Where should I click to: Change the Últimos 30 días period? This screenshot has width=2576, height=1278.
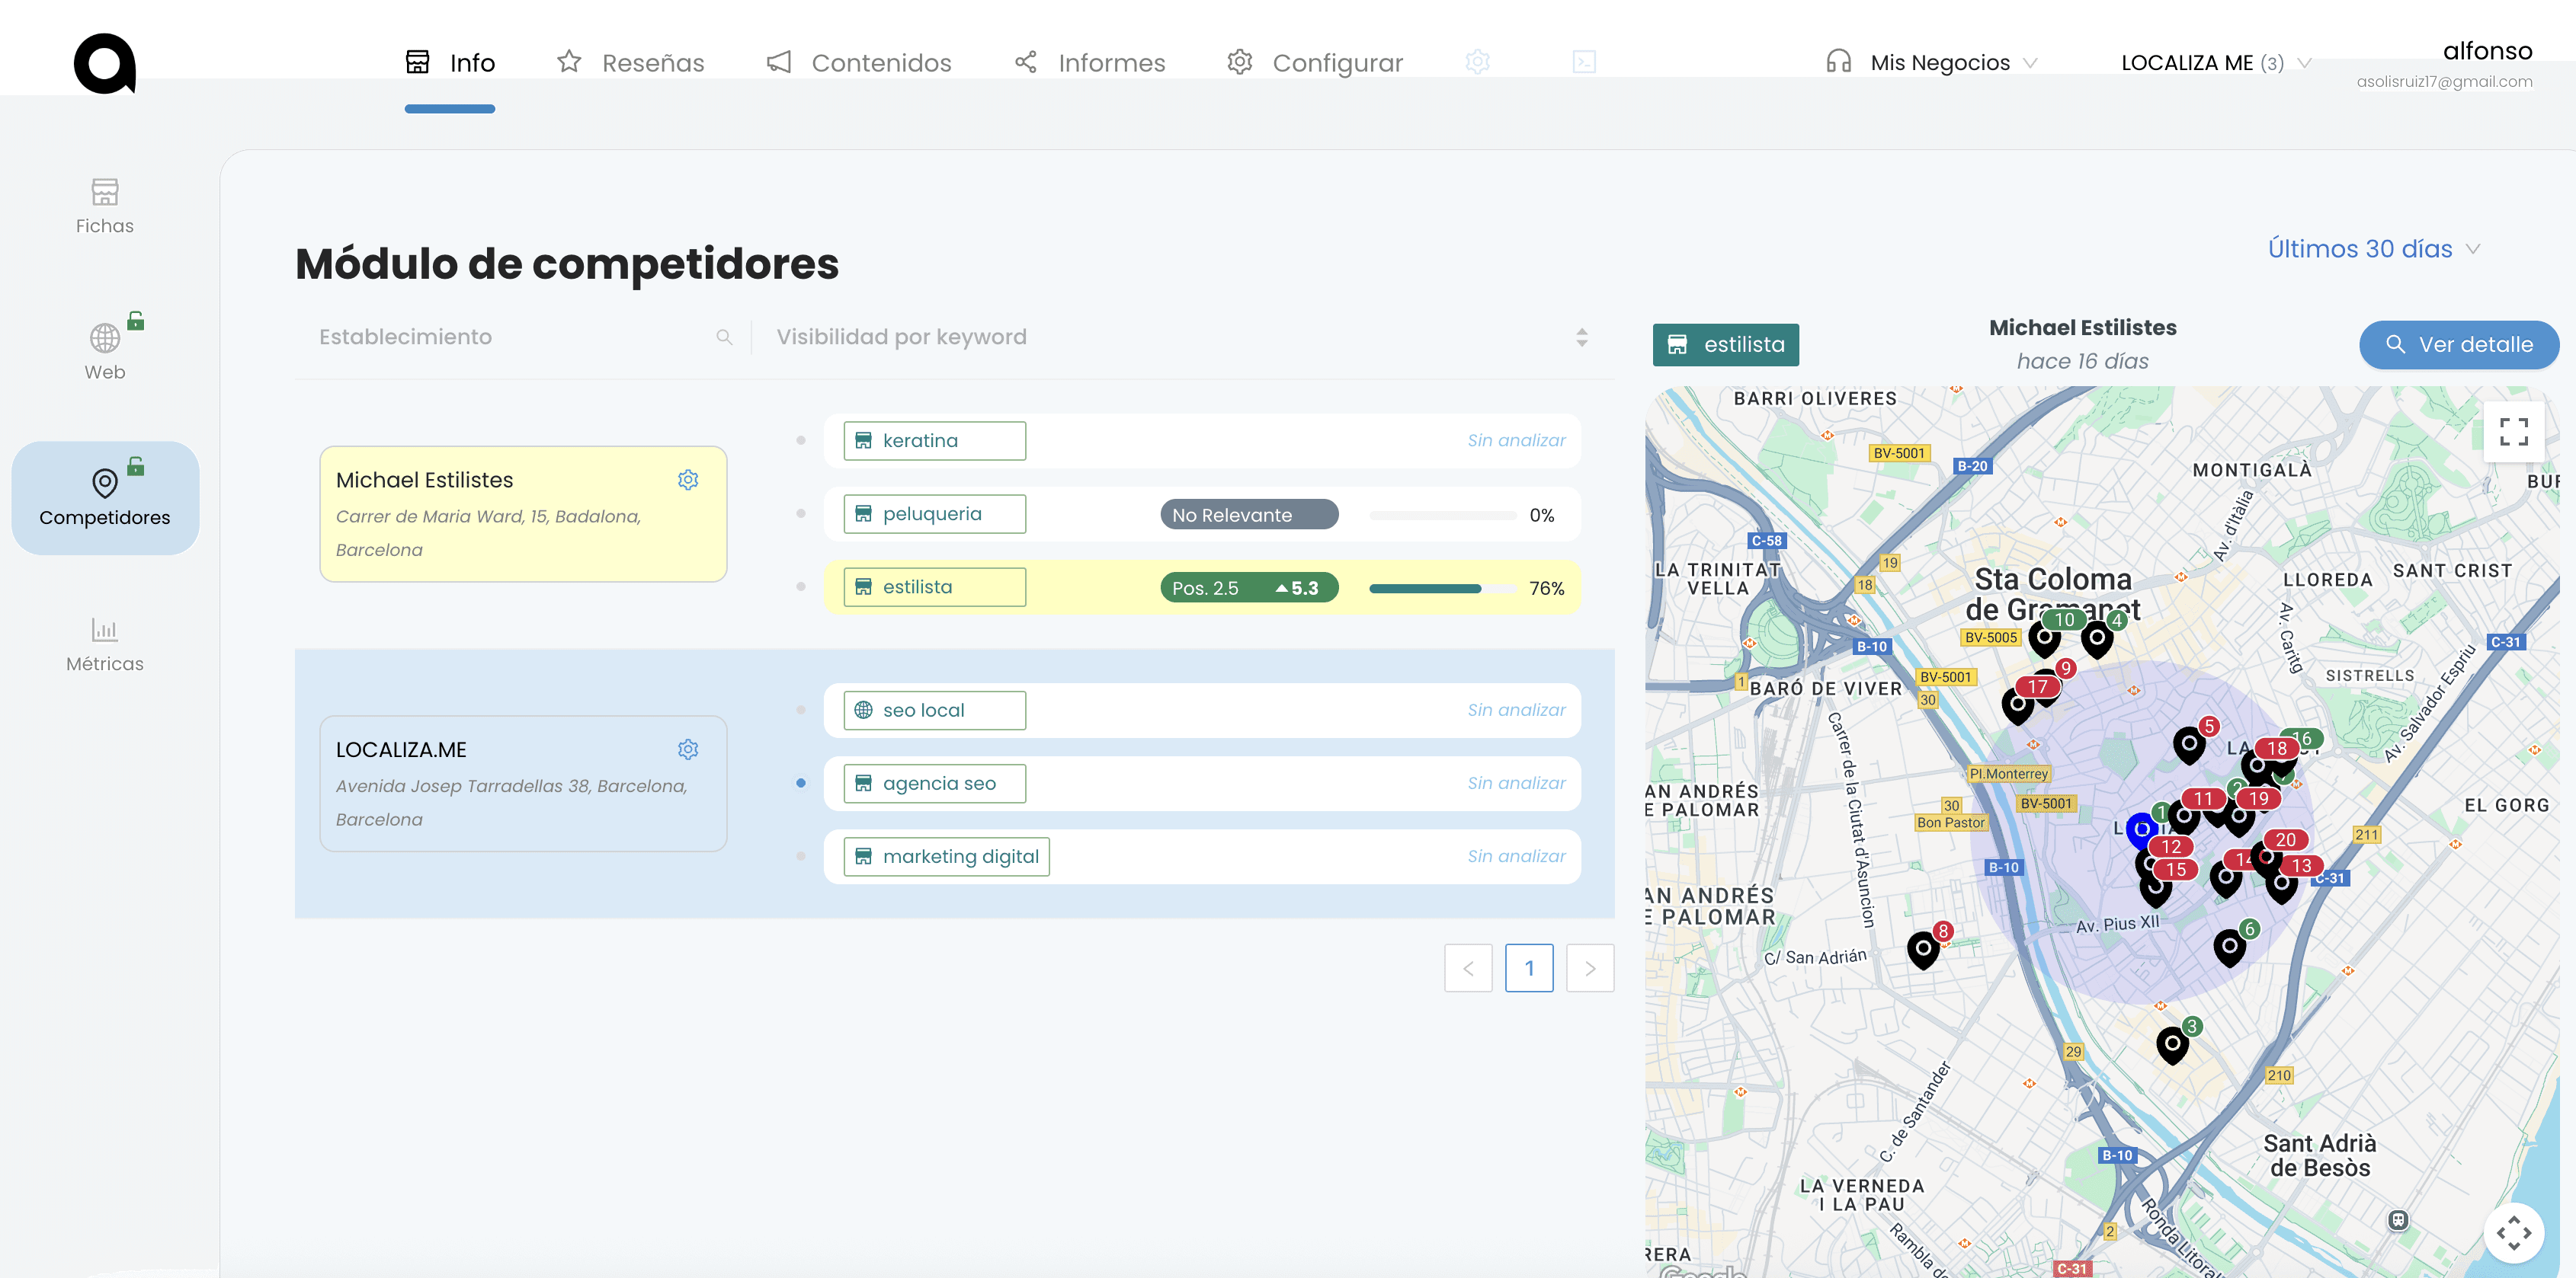(x=2374, y=249)
